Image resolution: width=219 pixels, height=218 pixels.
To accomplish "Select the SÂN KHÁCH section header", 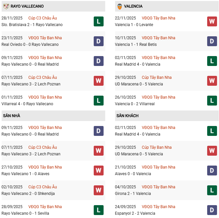I will 127,116.
